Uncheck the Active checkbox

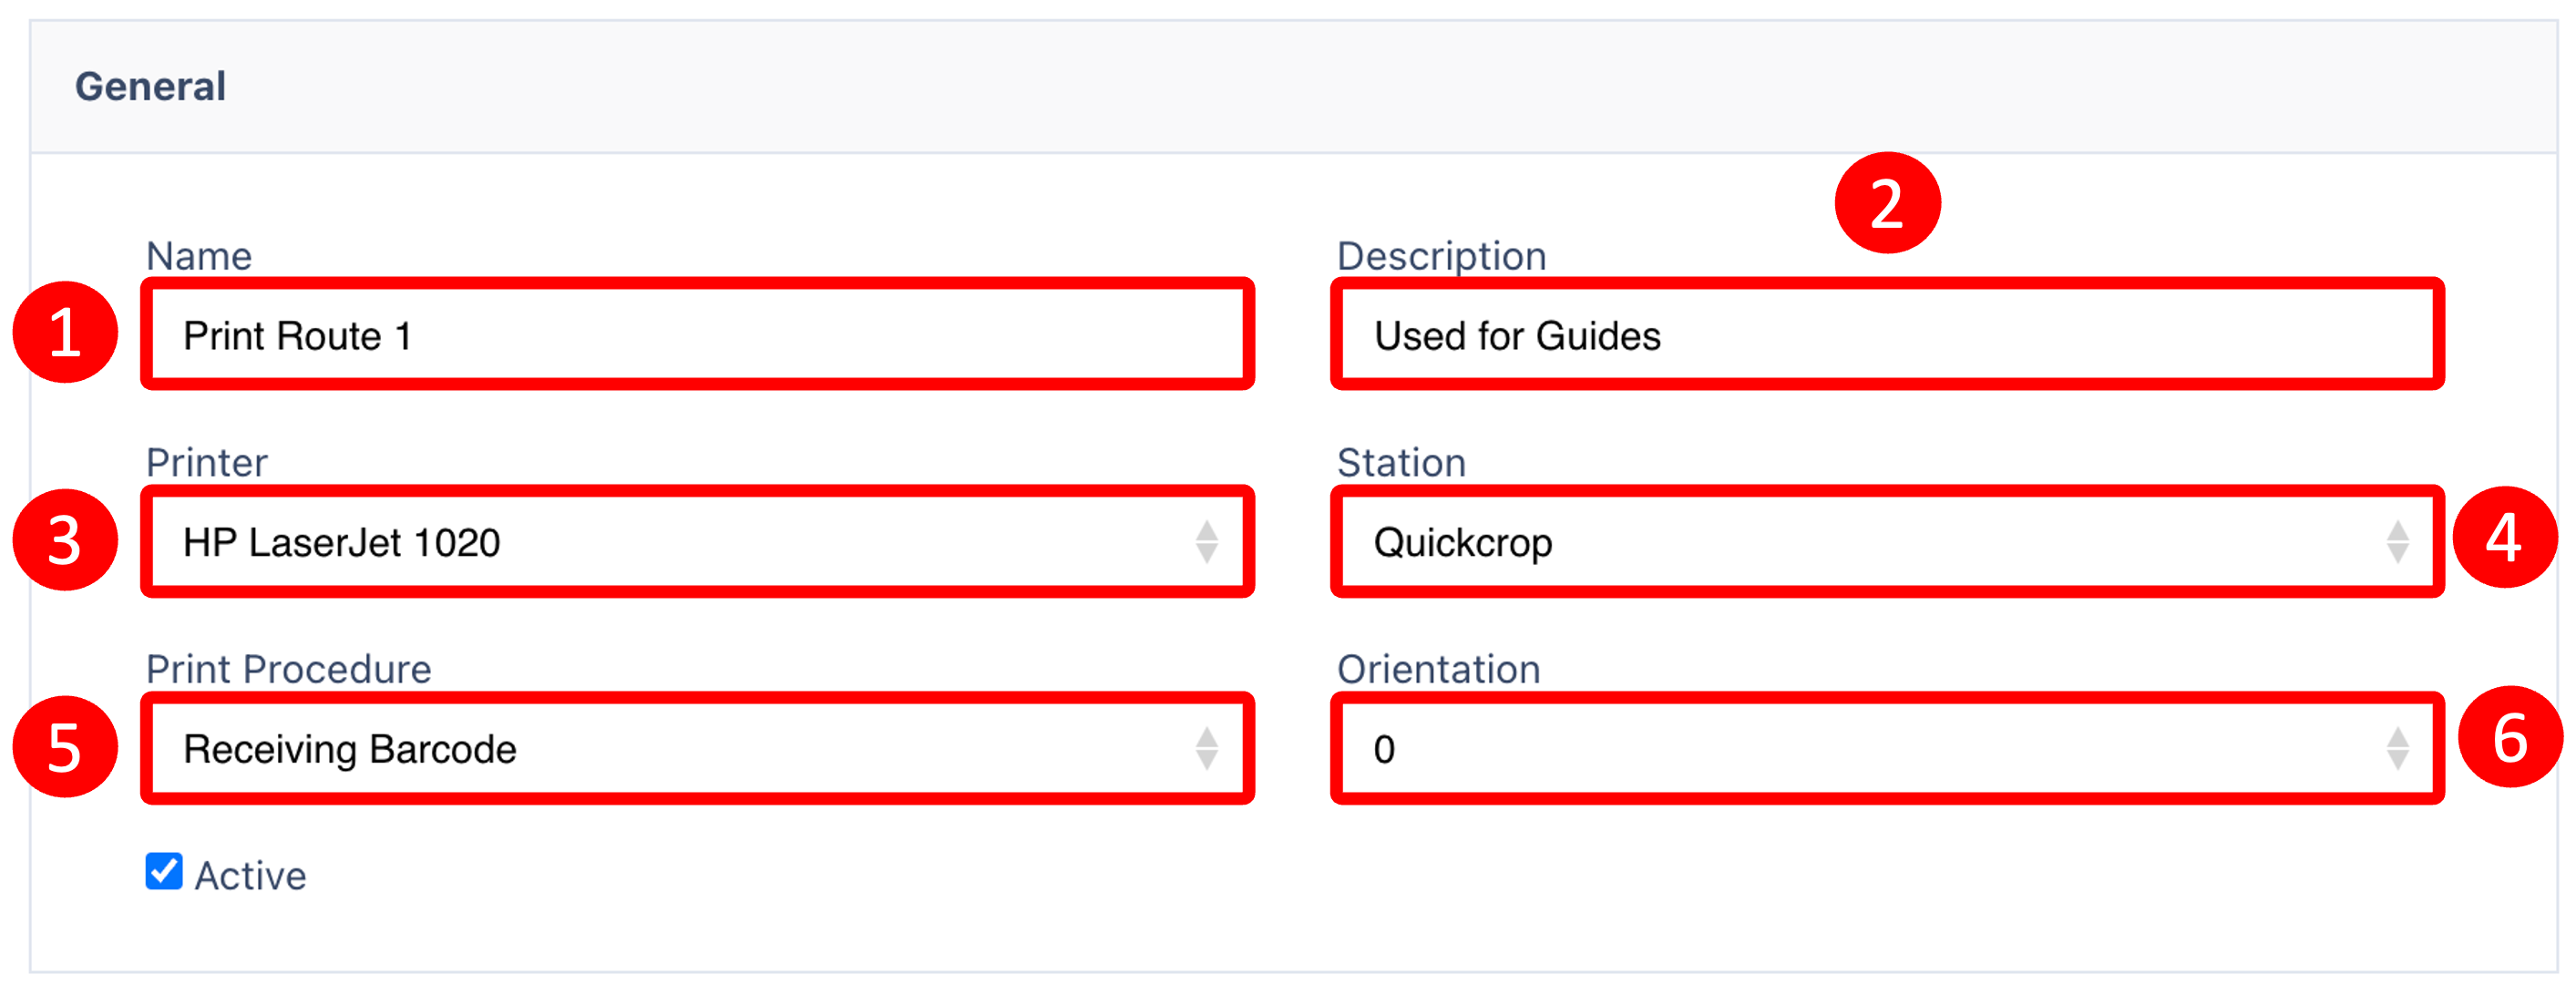tap(164, 871)
